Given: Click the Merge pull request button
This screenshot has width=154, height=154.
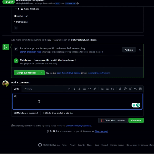Looking at the screenshot, I should [26, 73].
